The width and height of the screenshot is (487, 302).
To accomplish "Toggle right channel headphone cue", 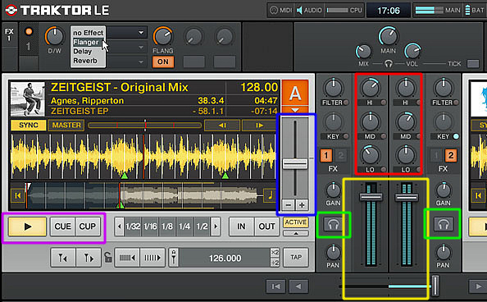I will click(444, 224).
